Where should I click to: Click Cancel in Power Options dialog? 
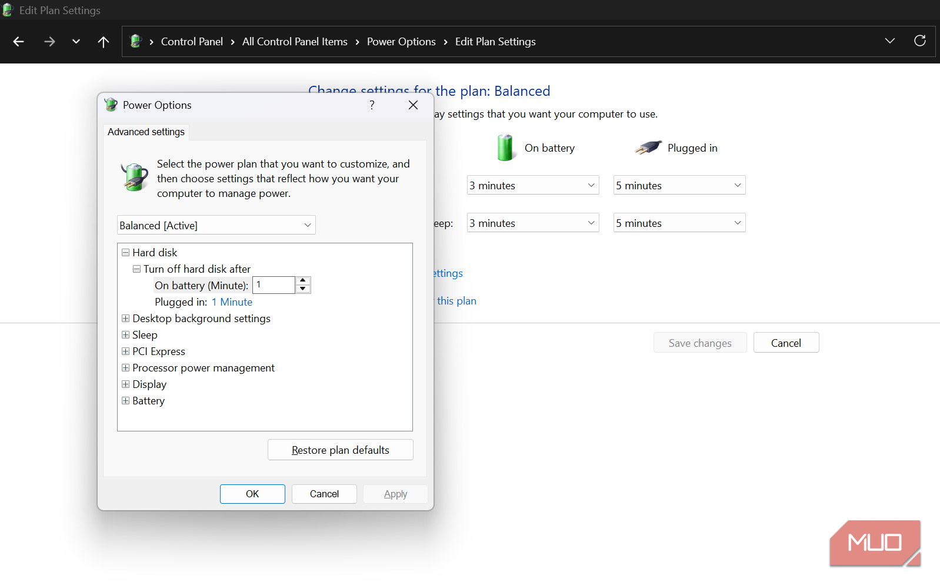pos(324,494)
